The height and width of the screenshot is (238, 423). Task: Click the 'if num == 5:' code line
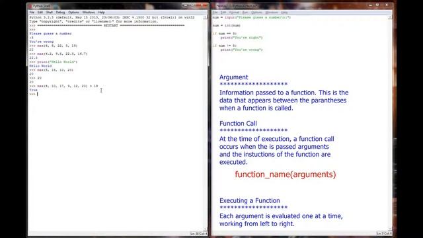coord(225,34)
